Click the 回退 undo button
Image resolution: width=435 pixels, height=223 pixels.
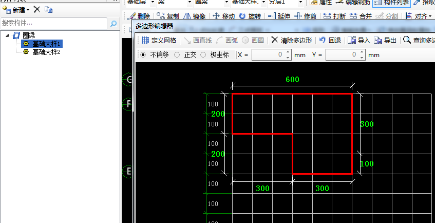[330, 40]
